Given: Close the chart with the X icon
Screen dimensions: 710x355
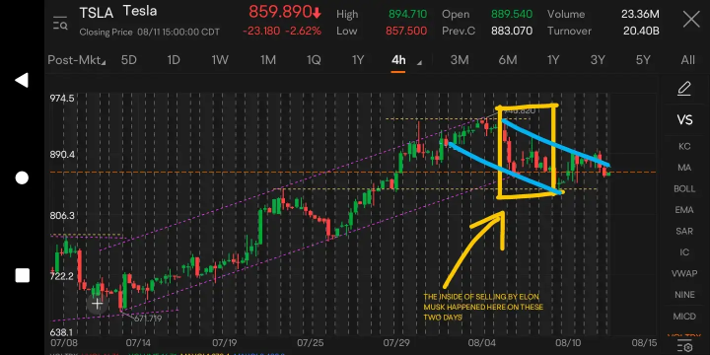Looking at the screenshot, I should 691,20.
